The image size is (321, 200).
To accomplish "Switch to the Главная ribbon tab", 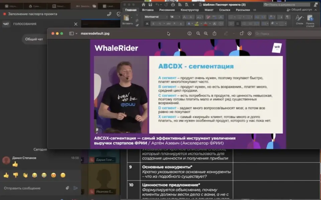I will (x=131, y=10).
